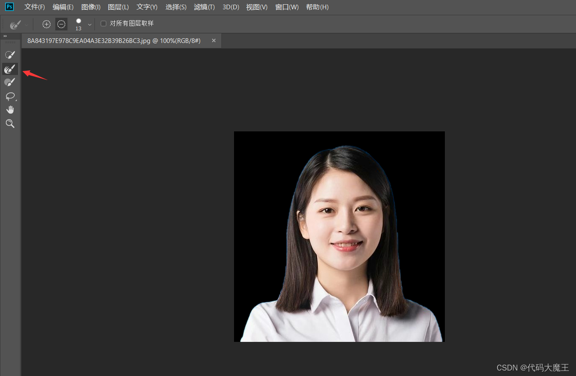The width and height of the screenshot is (576, 376).
Task: Select the Quick Selection tool
Action: [x=10, y=55]
